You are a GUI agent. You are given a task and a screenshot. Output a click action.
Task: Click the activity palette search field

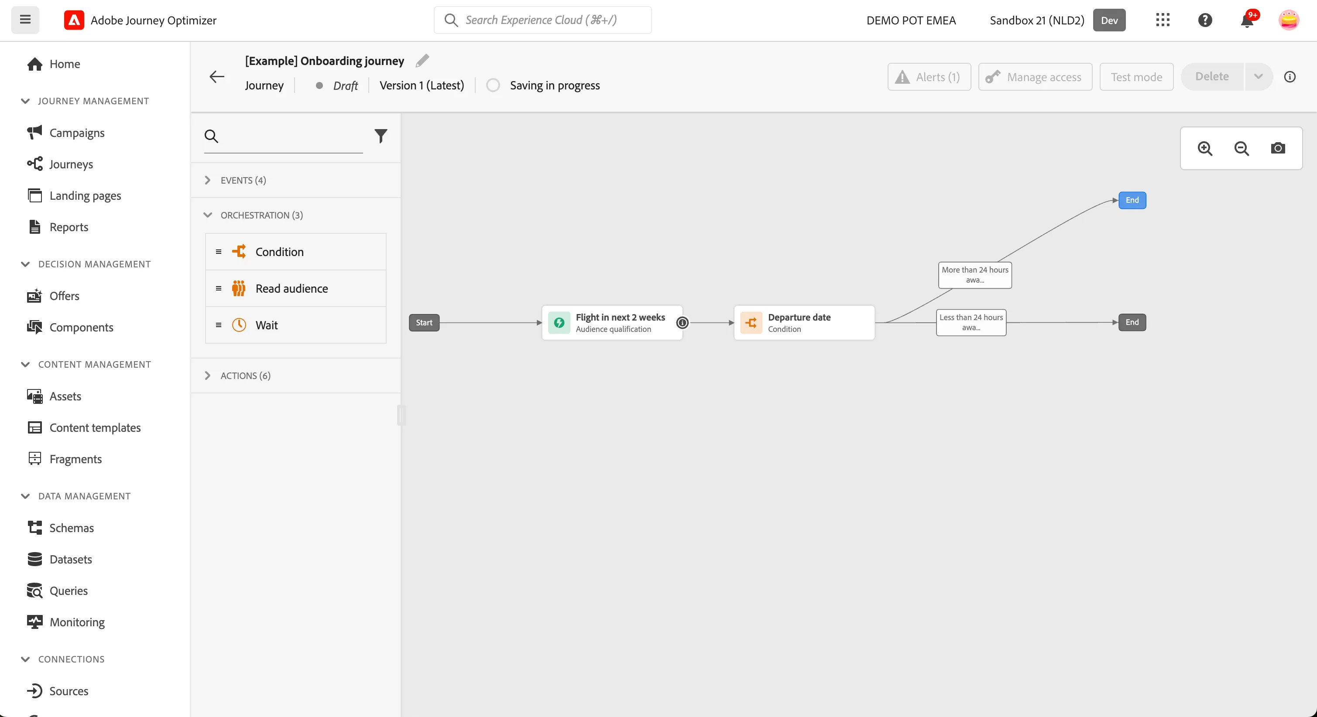(x=283, y=136)
